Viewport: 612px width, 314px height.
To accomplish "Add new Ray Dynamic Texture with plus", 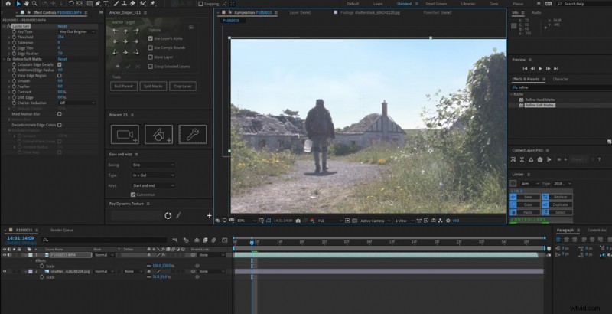I will pos(209,215).
